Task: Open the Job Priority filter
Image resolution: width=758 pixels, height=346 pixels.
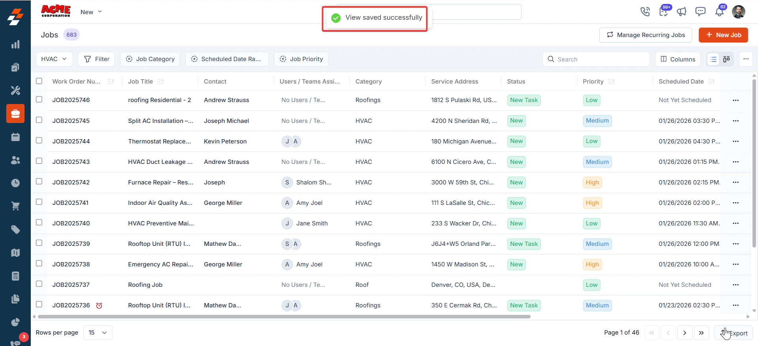Action: coord(301,59)
